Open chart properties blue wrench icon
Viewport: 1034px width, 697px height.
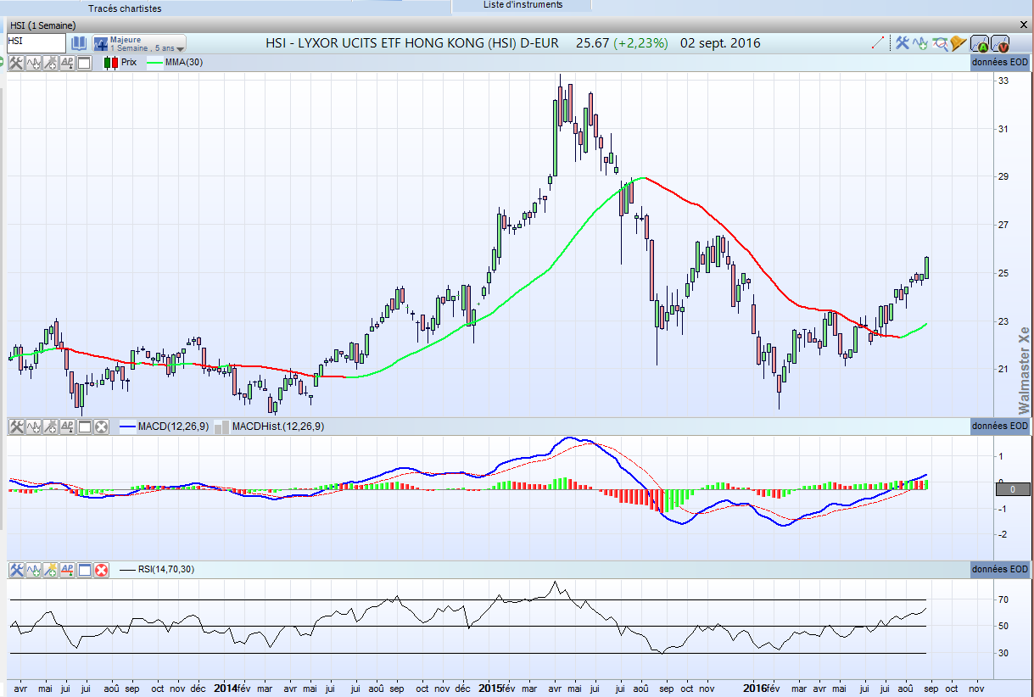point(903,42)
